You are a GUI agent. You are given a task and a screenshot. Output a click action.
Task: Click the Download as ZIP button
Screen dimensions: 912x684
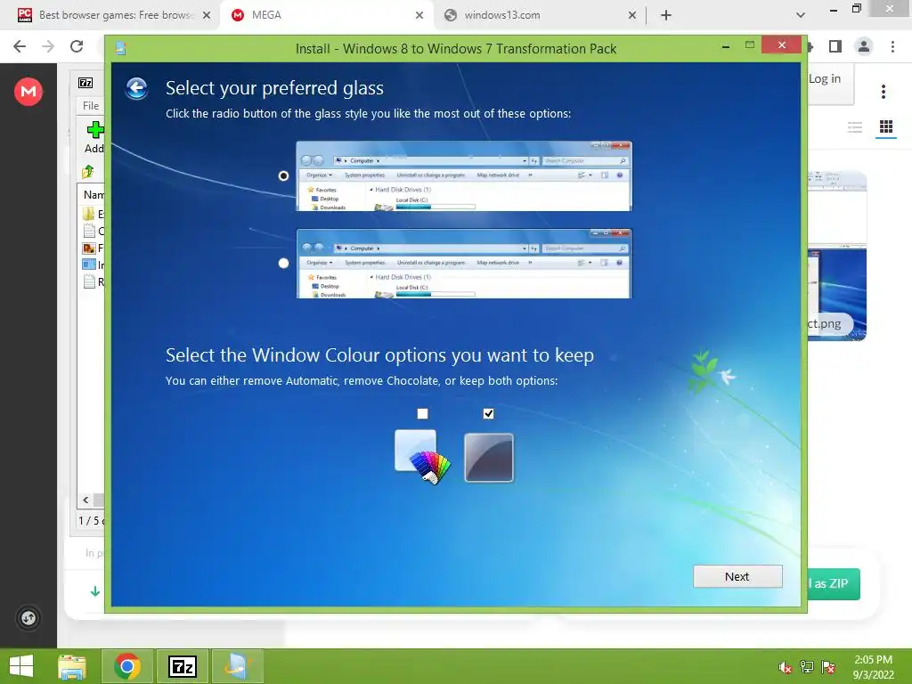pyautogui.click(x=834, y=583)
